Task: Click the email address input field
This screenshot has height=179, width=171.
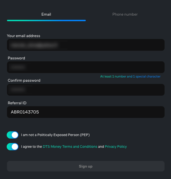Action: point(85,45)
